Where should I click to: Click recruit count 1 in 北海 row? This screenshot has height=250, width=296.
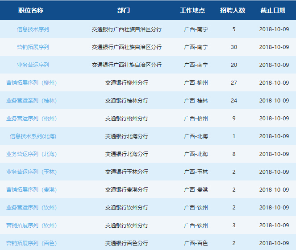234,136
